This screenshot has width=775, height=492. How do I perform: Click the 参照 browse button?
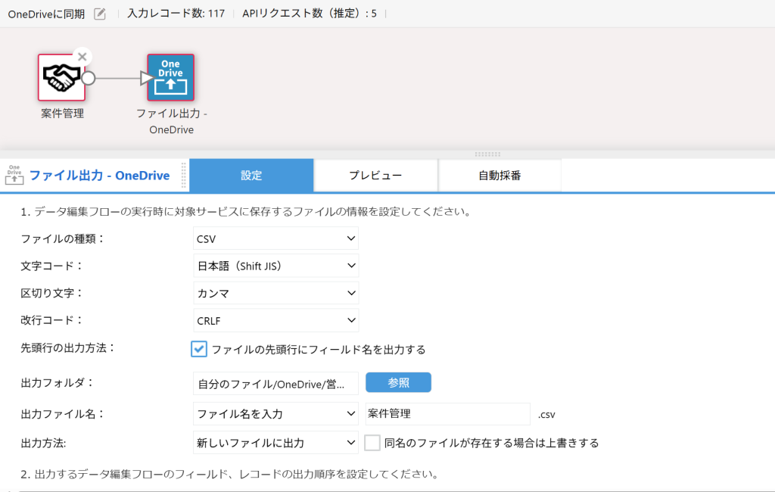coord(398,382)
